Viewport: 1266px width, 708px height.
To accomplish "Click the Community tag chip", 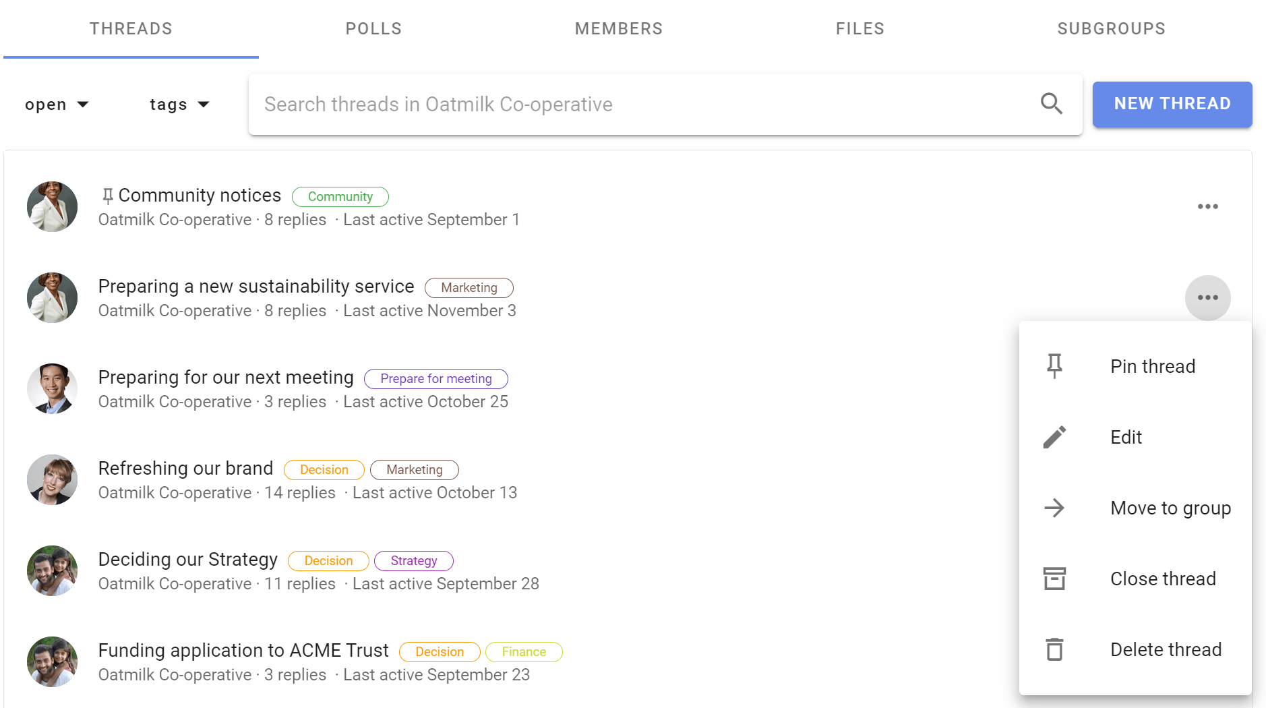I will tap(340, 197).
